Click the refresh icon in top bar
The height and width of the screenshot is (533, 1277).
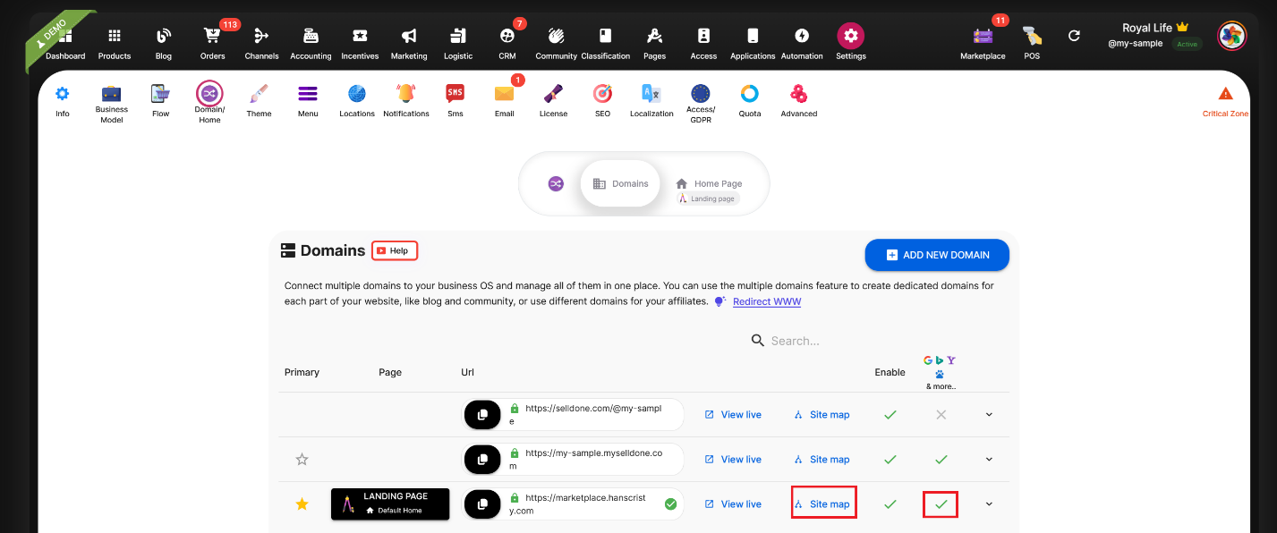(1074, 36)
